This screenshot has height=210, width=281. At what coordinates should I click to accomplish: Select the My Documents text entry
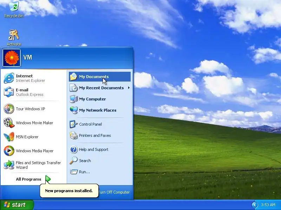(x=94, y=77)
